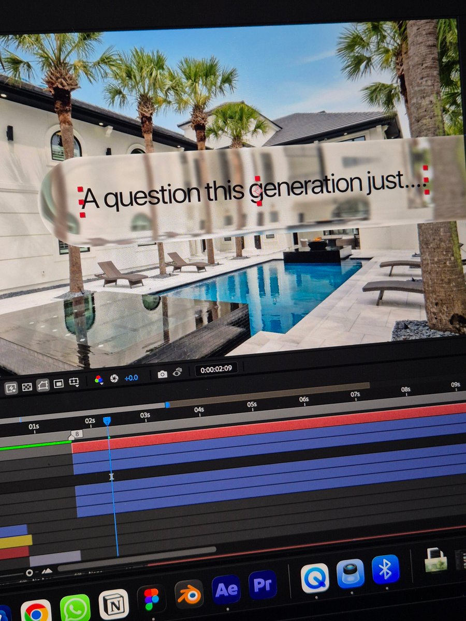Open the Bluetooth icon in the Dock

[386, 569]
